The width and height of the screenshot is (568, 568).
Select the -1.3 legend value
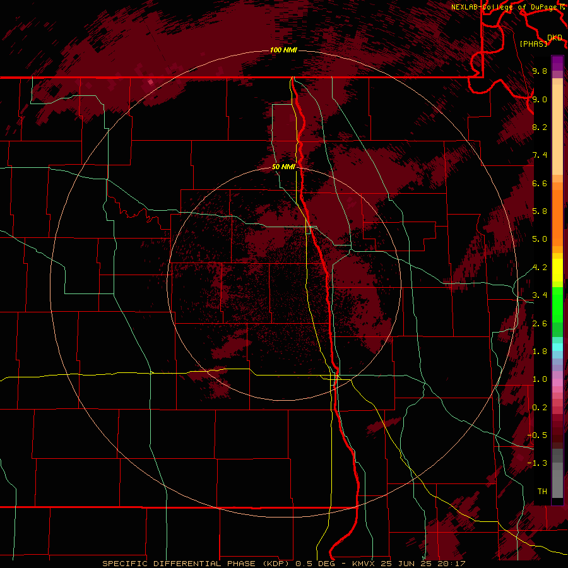(537, 463)
